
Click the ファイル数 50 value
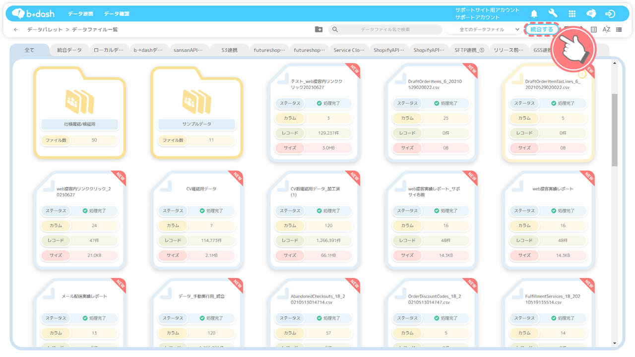[x=94, y=140]
